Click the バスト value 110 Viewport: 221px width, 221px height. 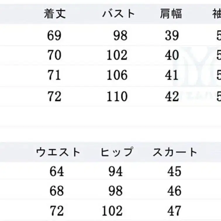[x=117, y=96]
